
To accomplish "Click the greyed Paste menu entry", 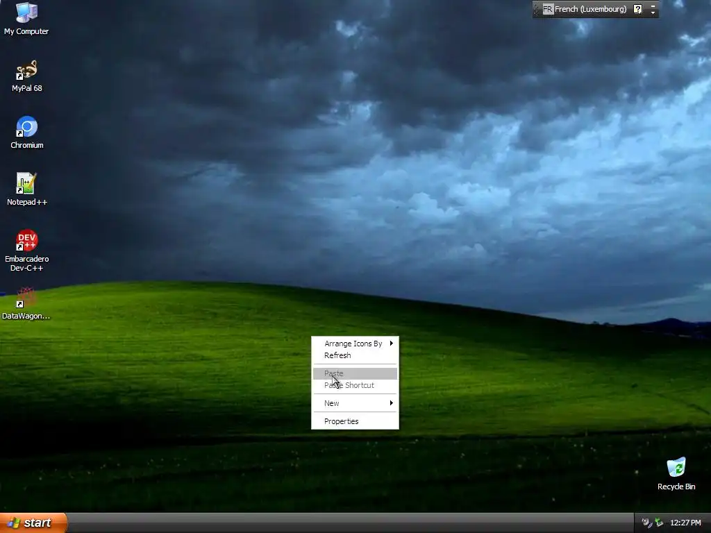I will pyautogui.click(x=355, y=373).
